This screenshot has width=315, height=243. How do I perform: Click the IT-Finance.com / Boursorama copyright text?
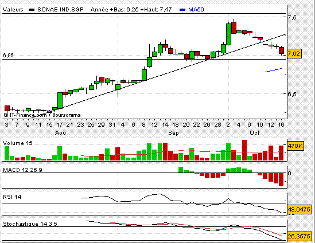(x=42, y=115)
